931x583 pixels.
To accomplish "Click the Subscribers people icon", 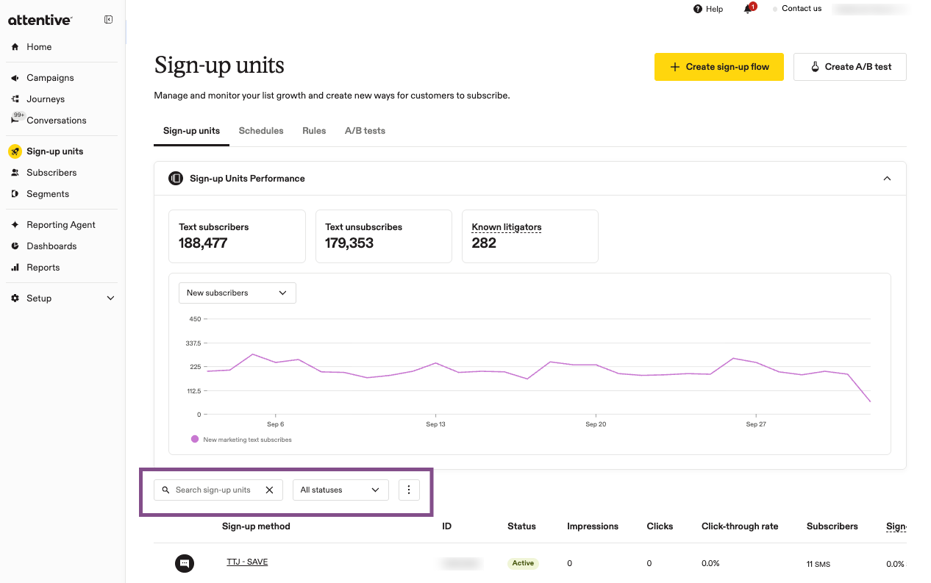I will tap(15, 173).
